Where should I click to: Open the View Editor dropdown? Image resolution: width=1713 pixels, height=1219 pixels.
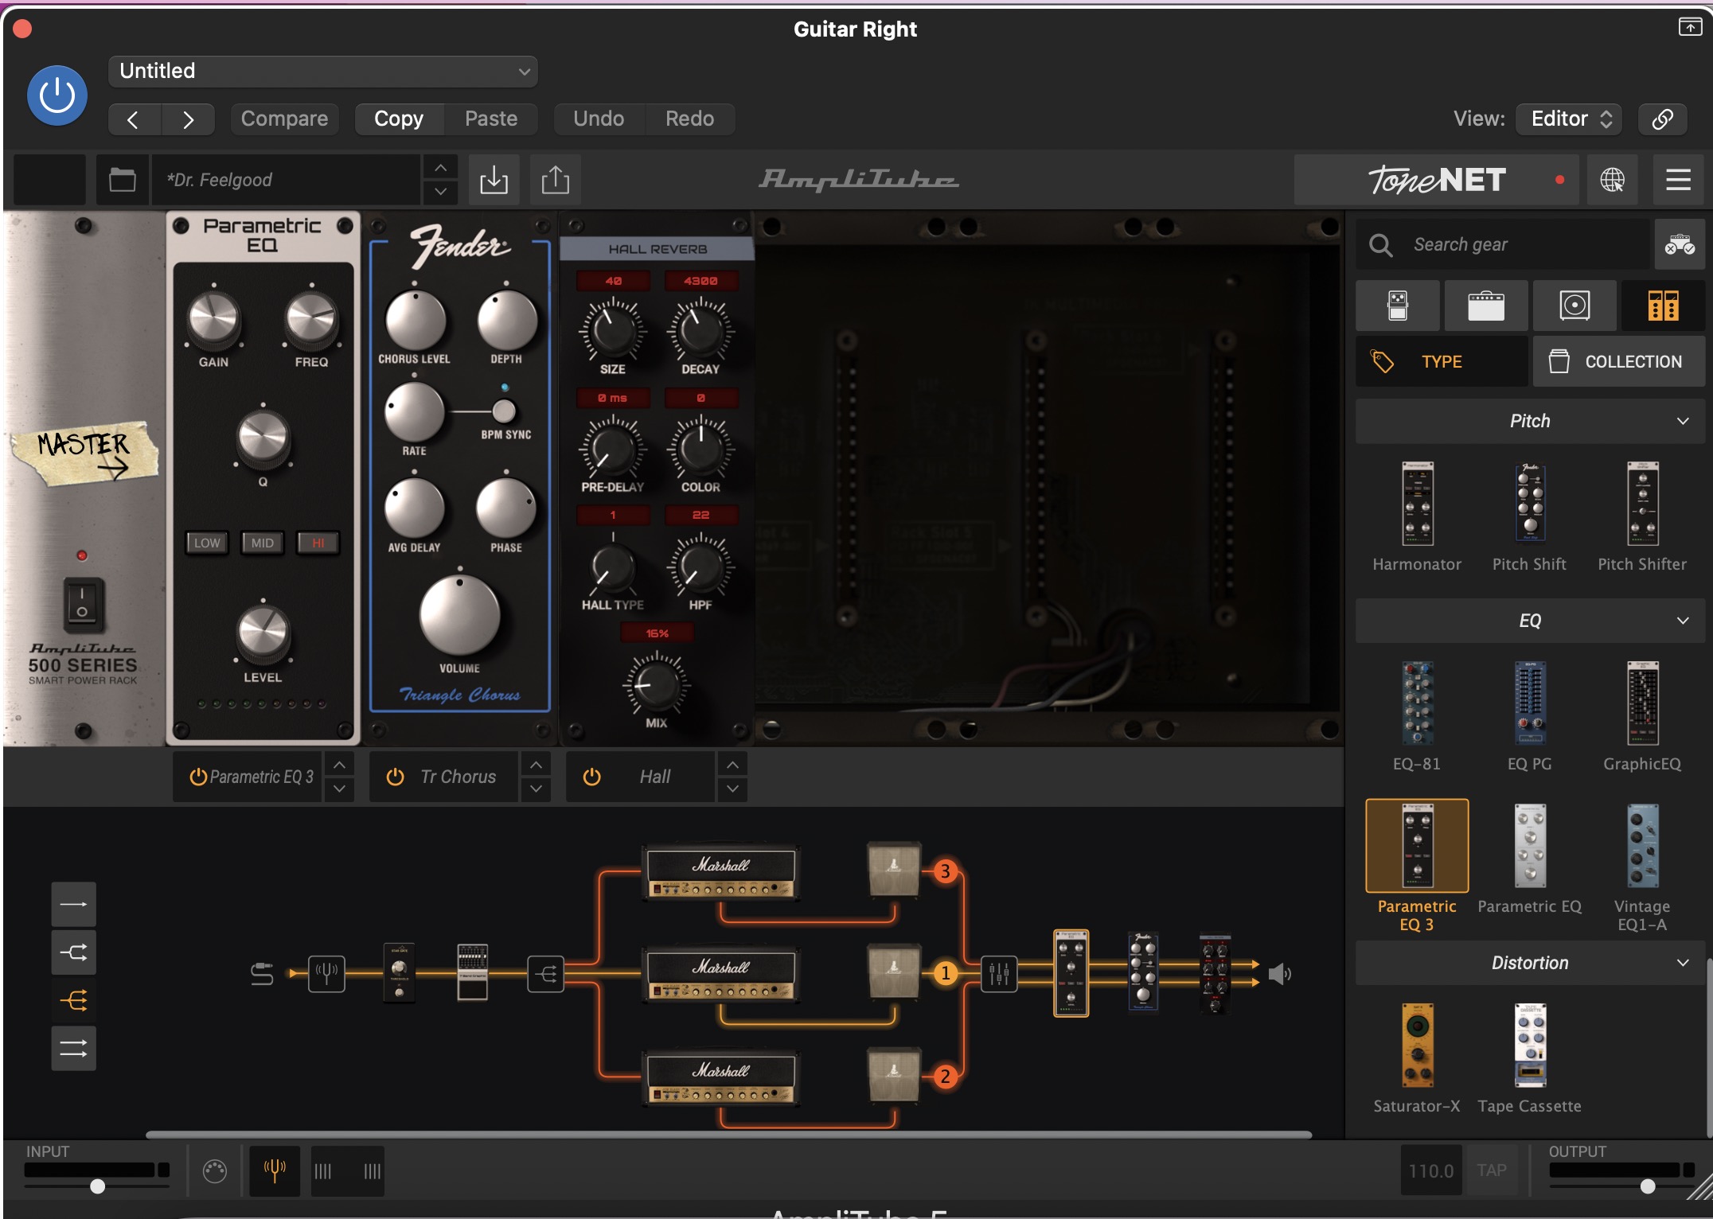pos(1570,119)
